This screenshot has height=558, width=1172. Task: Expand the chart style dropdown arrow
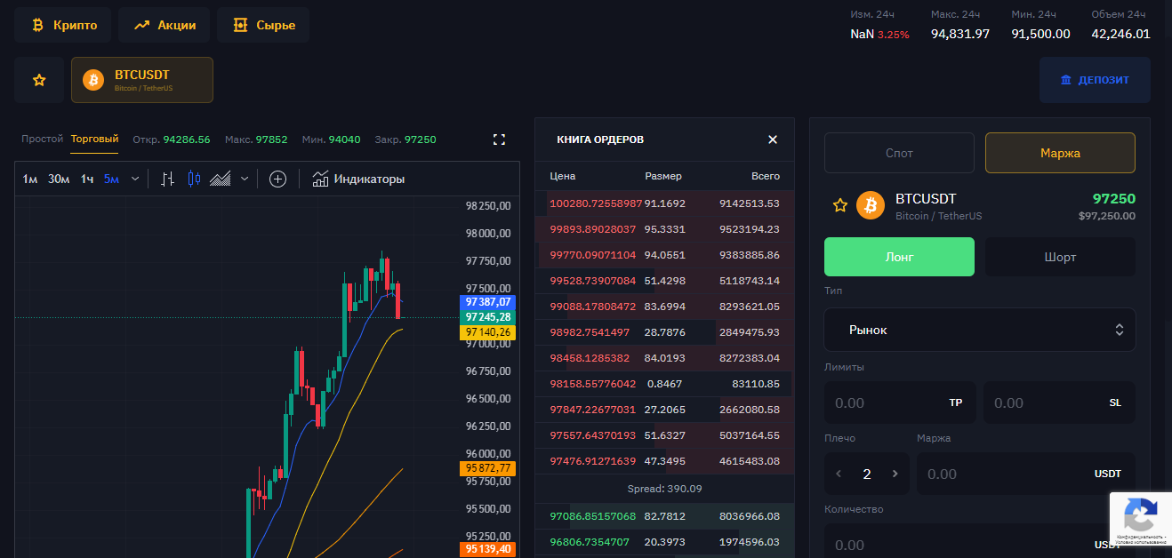[245, 179]
